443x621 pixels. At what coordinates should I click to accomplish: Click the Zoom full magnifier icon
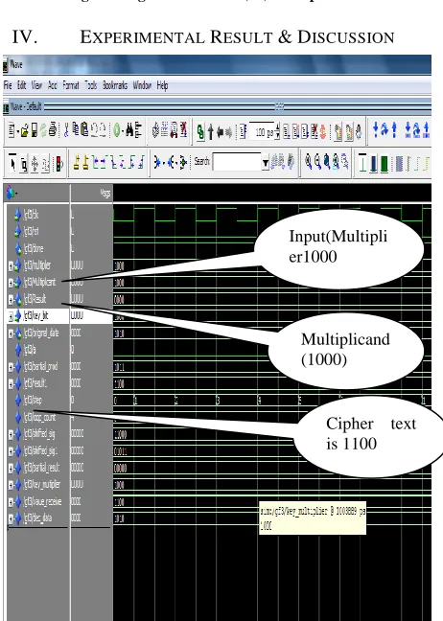[x=327, y=162]
